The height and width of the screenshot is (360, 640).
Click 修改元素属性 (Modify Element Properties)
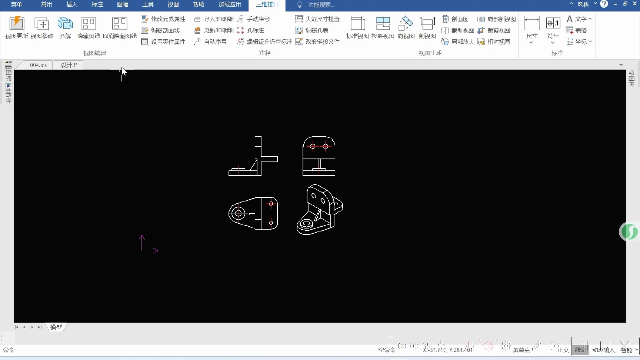coord(163,19)
